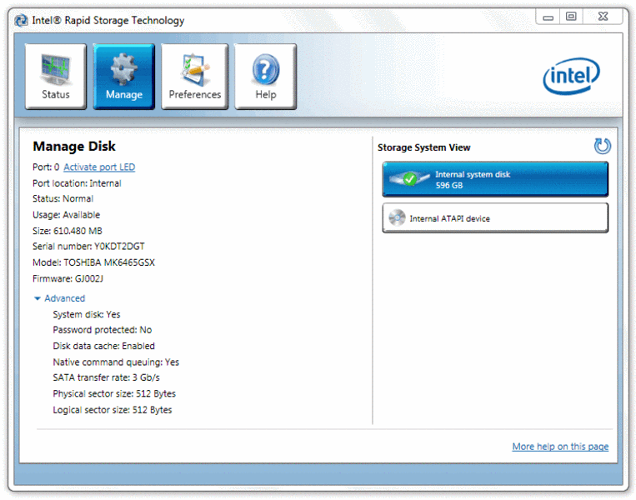Click the Firmware: GJ002J line
The width and height of the screenshot is (636, 500).
coord(68,278)
